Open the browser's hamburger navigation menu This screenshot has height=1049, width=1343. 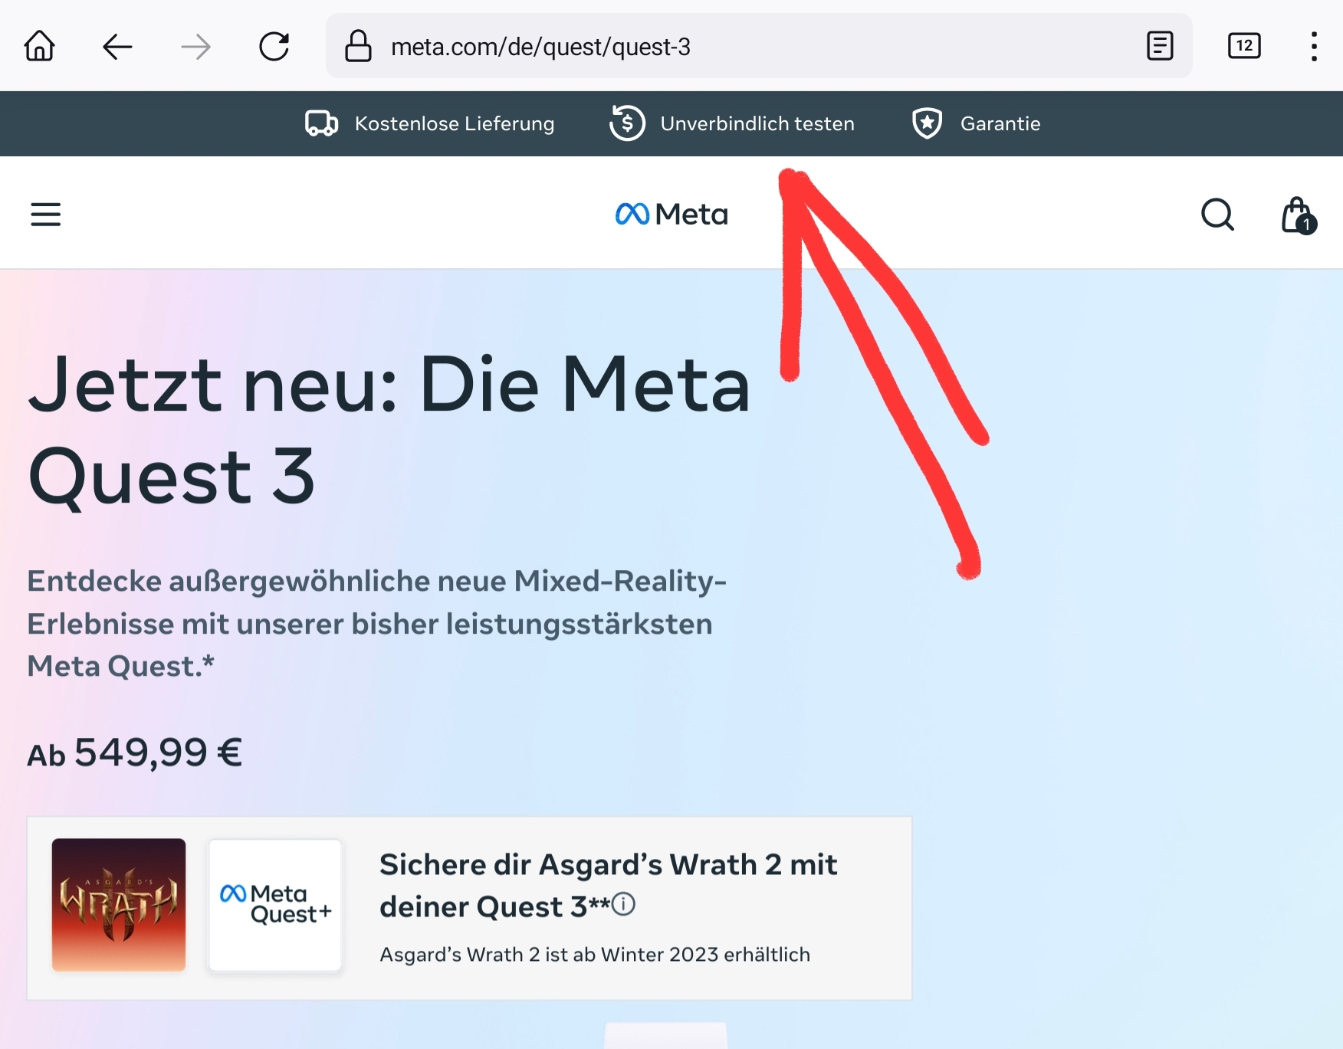coord(45,214)
